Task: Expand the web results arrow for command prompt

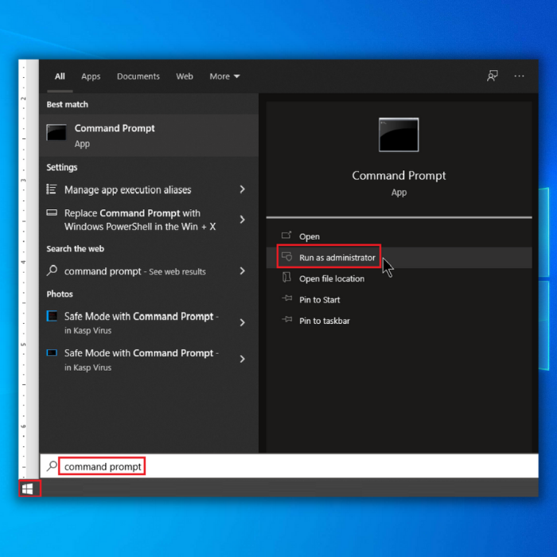Action: (x=242, y=271)
